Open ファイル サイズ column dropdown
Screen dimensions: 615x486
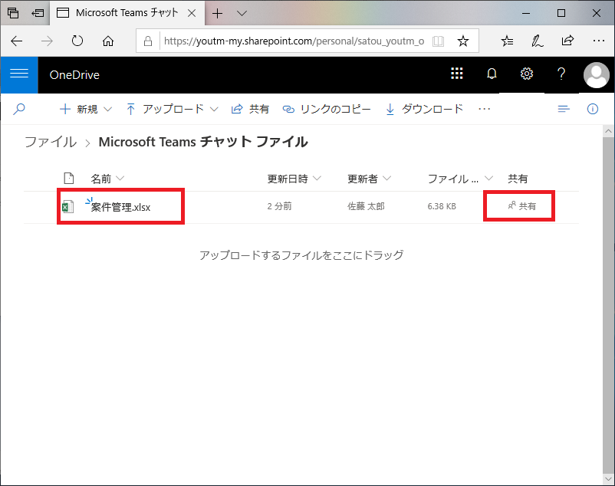(x=488, y=179)
